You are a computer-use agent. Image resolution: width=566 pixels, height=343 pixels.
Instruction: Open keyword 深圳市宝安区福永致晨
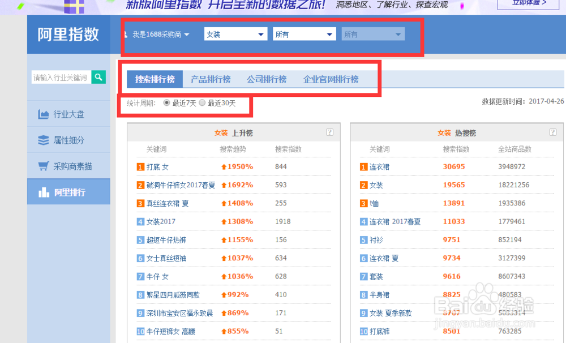pyautogui.click(x=179, y=313)
